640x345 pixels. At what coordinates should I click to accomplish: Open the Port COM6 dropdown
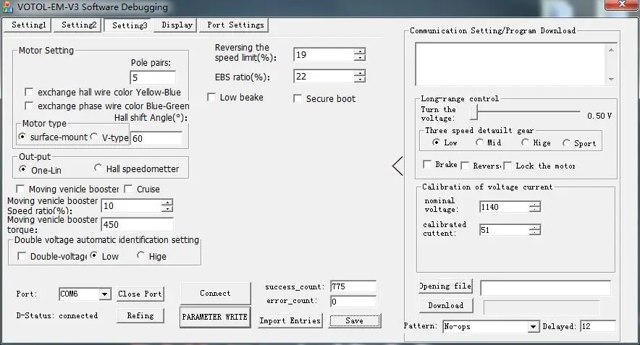(x=104, y=294)
